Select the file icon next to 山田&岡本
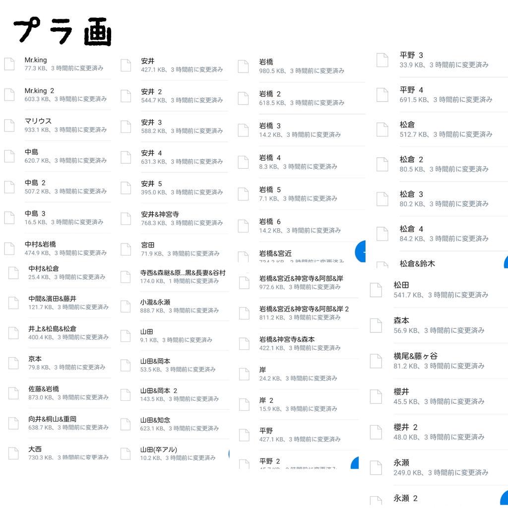 (126, 365)
